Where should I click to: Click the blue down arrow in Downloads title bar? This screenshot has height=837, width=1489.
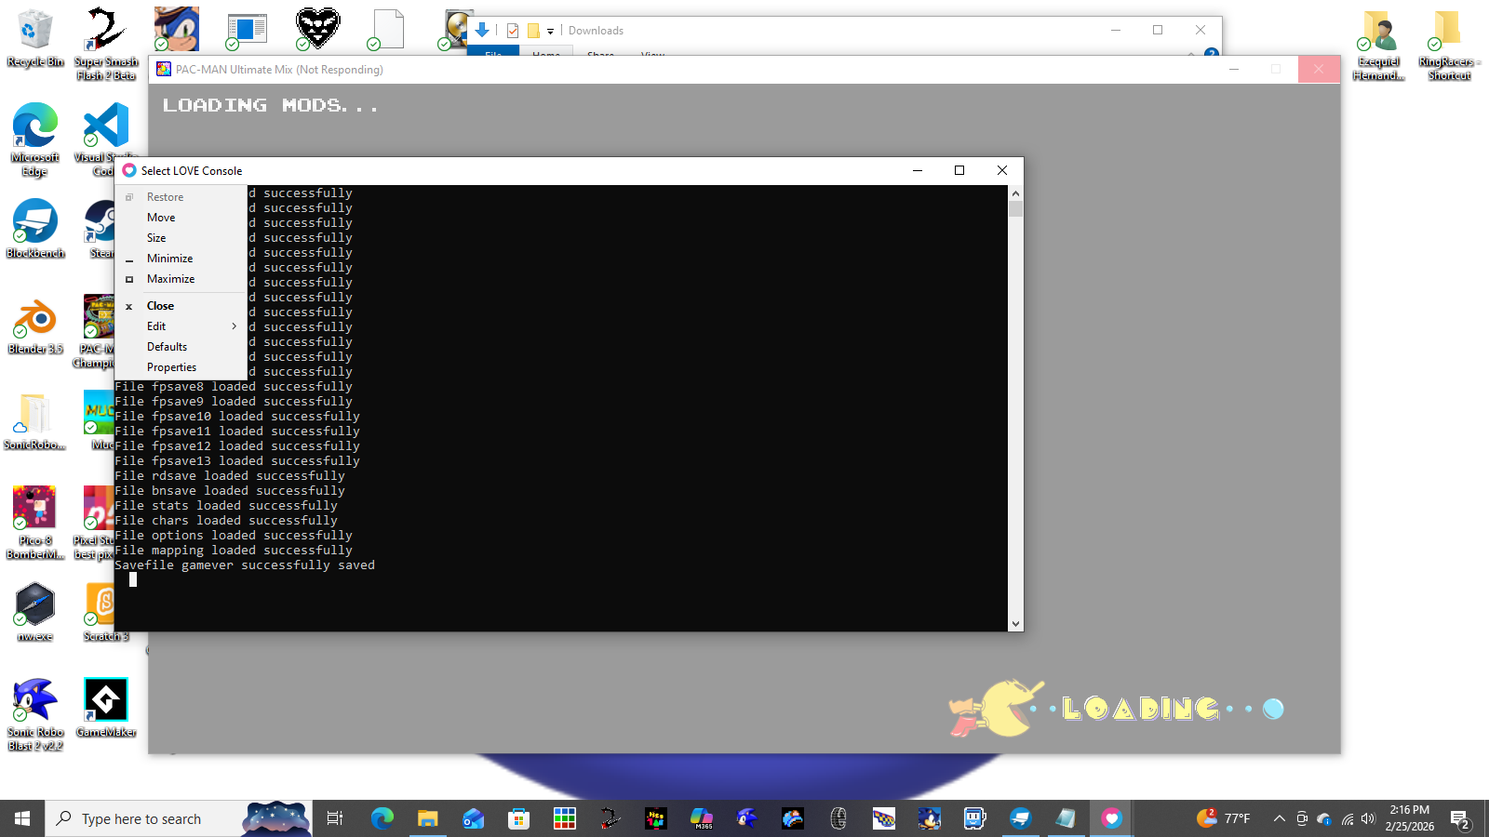click(x=482, y=31)
